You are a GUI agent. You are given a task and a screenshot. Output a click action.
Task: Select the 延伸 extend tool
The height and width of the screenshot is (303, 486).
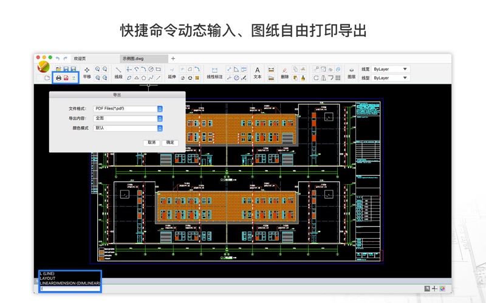[172, 73]
